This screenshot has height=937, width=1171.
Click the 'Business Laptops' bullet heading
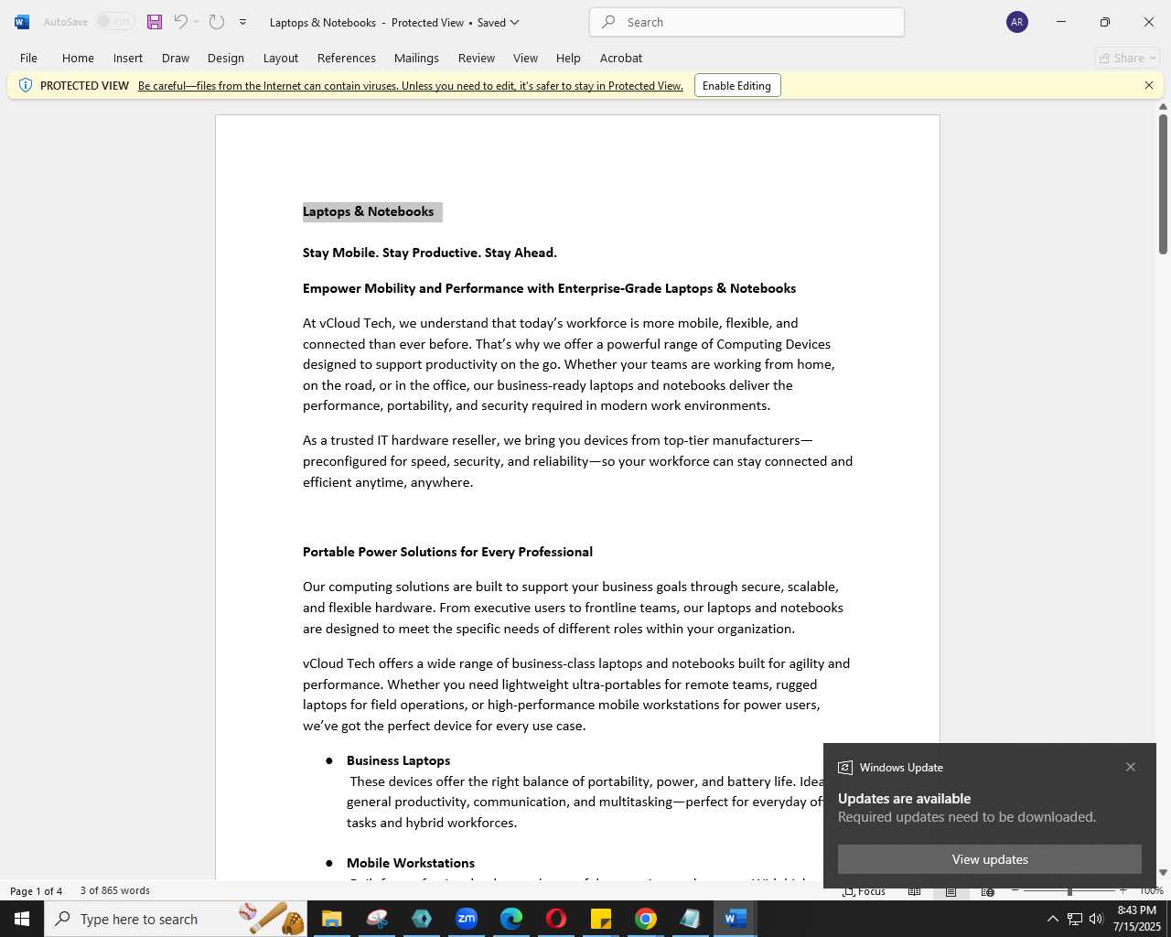398,760
